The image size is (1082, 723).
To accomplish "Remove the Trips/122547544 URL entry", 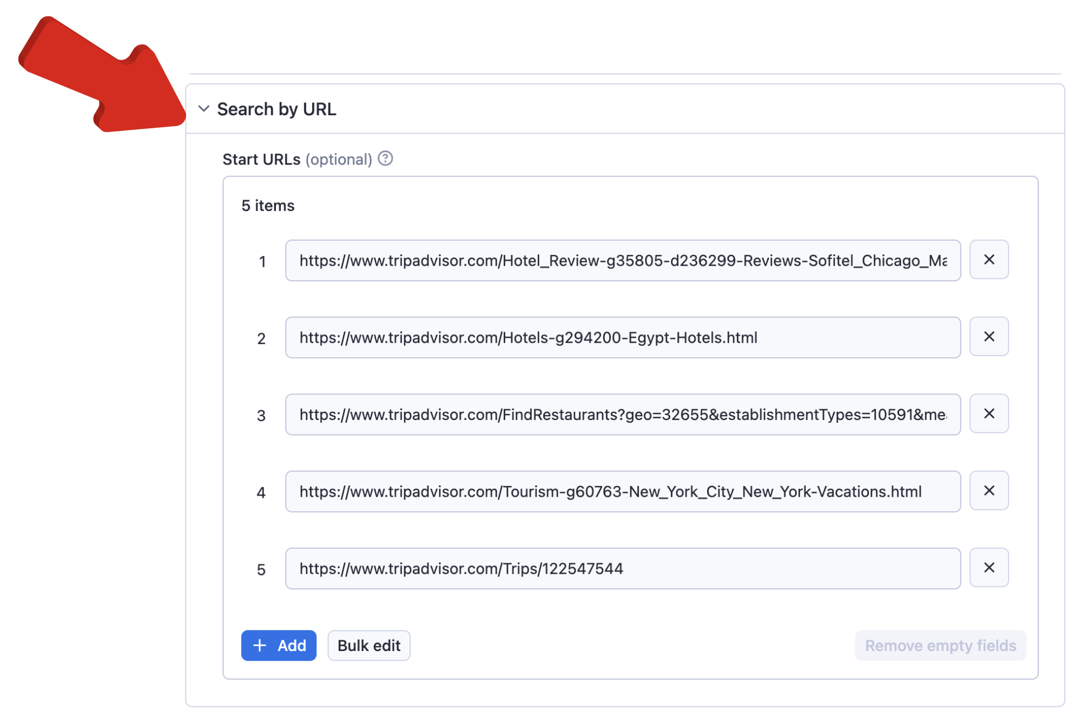I will pyautogui.click(x=988, y=568).
